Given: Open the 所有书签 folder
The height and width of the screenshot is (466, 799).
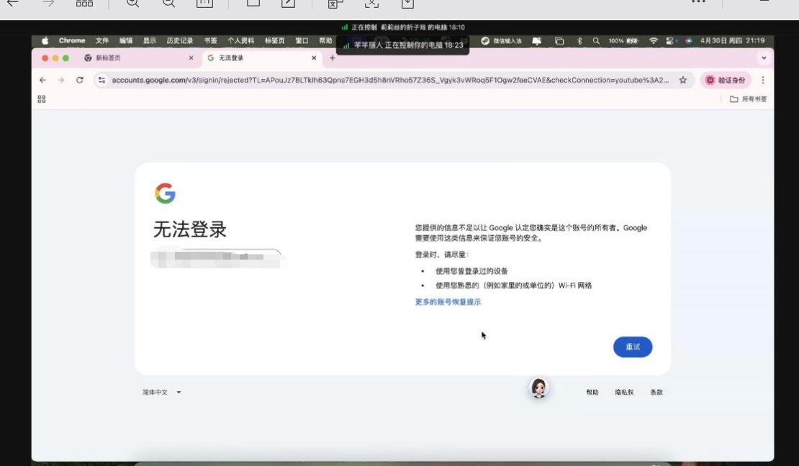Looking at the screenshot, I should [x=748, y=99].
